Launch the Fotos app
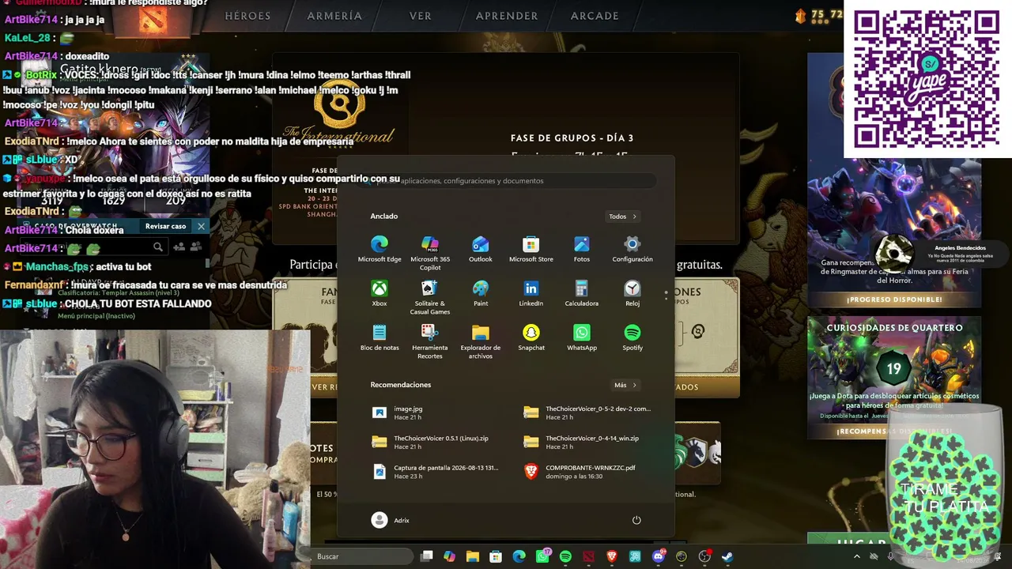The width and height of the screenshot is (1012, 569). click(582, 249)
